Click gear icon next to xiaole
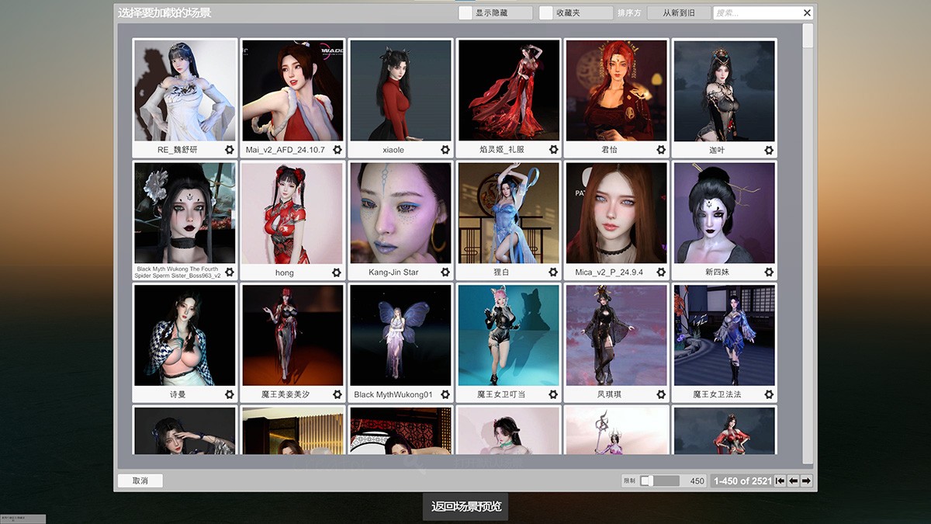The width and height of the screenshot is (931, 524). click(x=445, y=150)
